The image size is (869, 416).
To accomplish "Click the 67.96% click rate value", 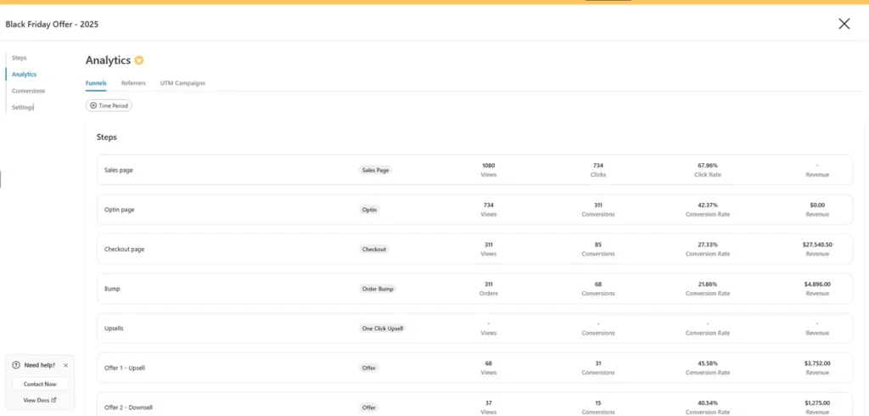I will 707,166.
